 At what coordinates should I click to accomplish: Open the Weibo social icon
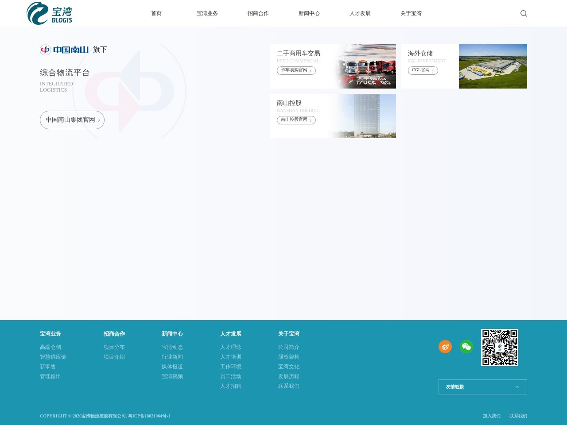pos(445,347)
